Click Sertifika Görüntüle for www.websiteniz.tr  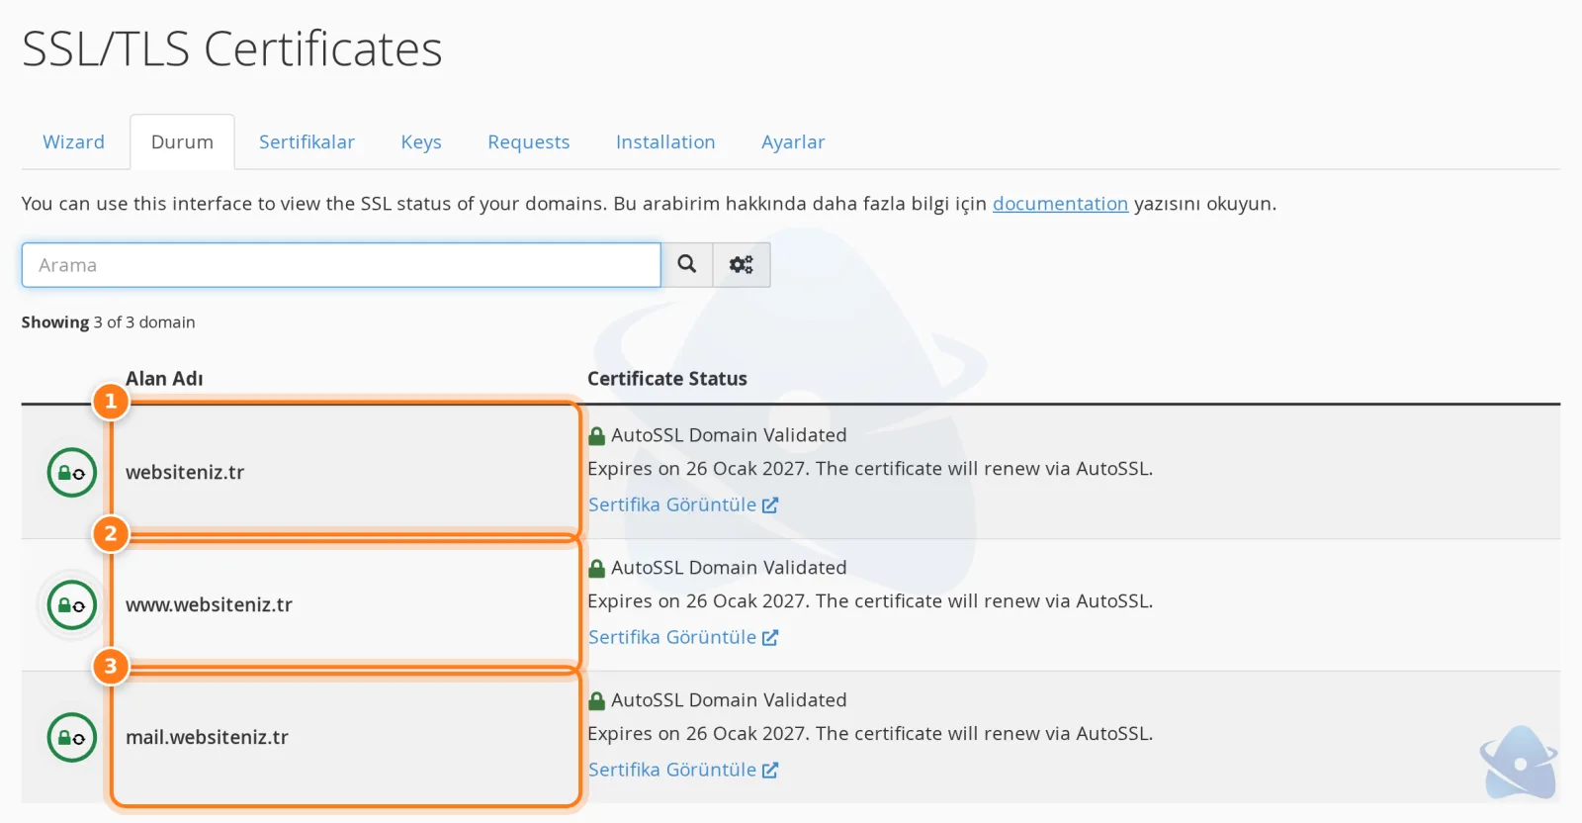(x=683, y=637)
